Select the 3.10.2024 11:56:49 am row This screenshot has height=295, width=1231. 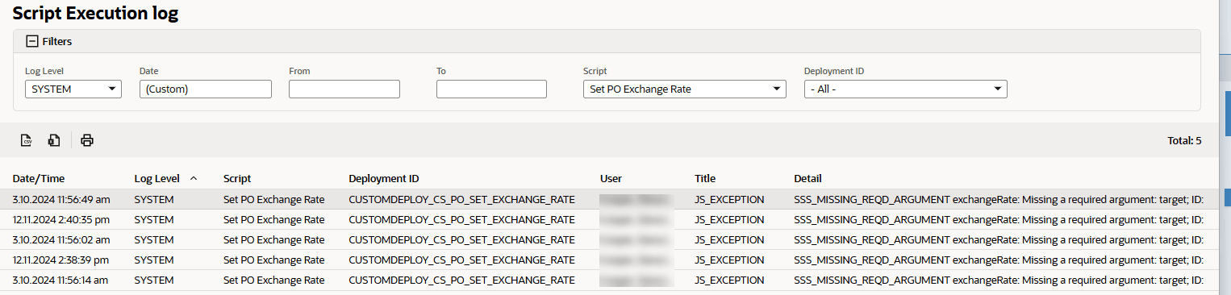[609, 199]
